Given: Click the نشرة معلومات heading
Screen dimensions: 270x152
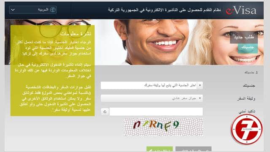Looking at the screenshot, I should point(76,34).
